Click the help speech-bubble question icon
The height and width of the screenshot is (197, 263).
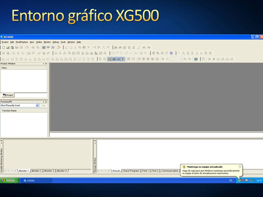59,48
